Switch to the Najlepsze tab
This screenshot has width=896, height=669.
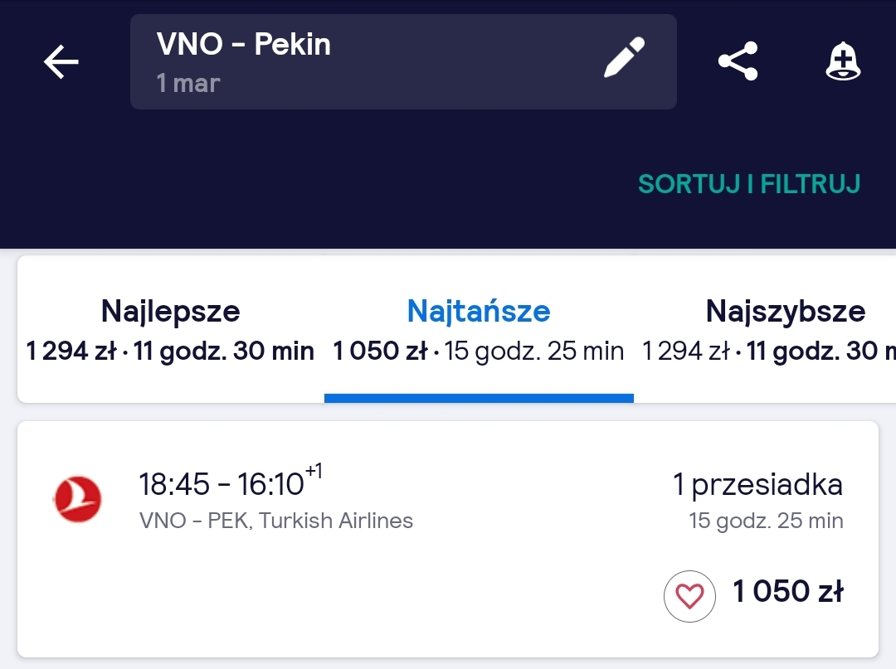coord(170,329)
